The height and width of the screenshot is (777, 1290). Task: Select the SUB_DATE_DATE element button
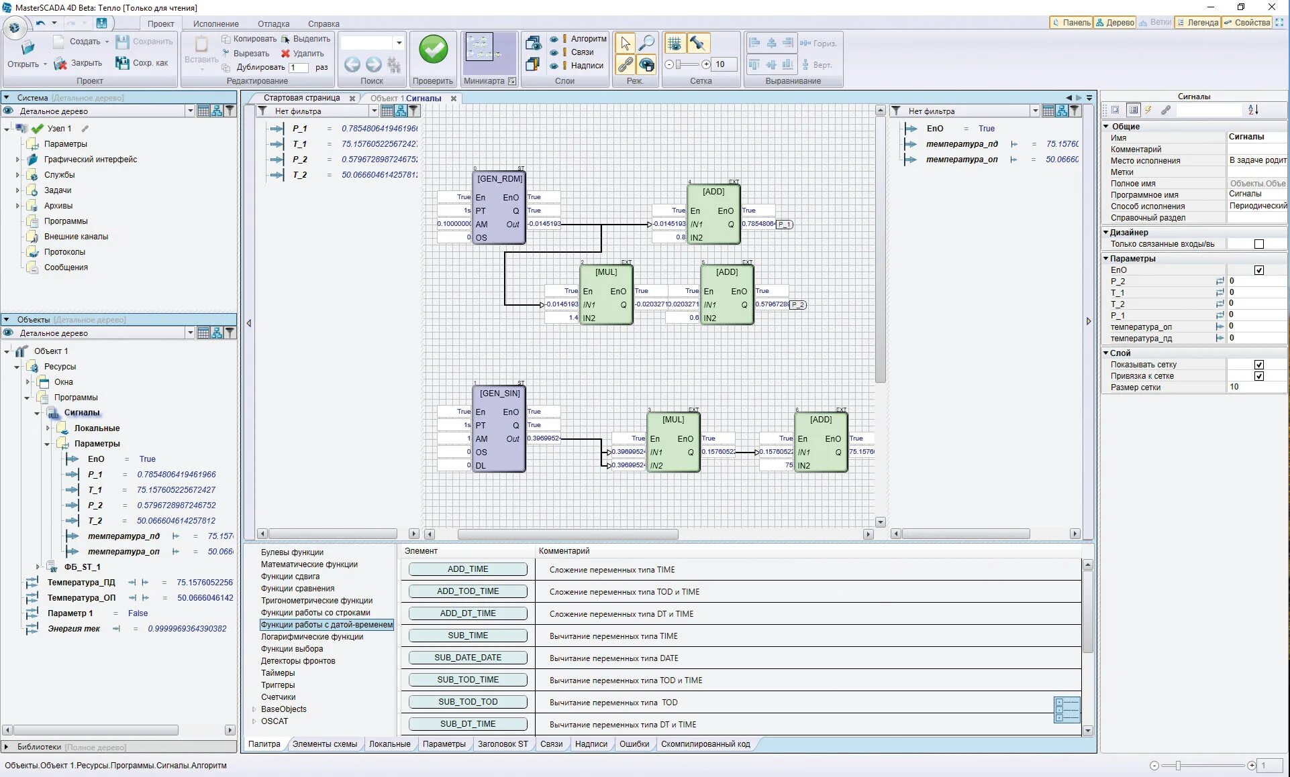pos(468,658)
